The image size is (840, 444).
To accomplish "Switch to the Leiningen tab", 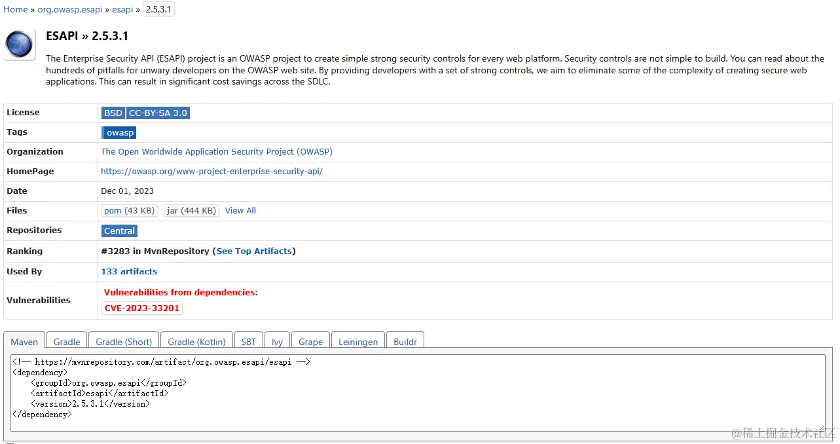I will point(358,342).
